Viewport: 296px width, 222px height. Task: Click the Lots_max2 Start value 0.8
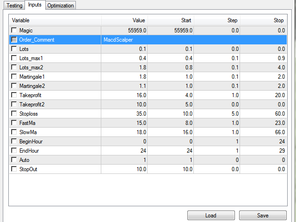coord(185,68)
